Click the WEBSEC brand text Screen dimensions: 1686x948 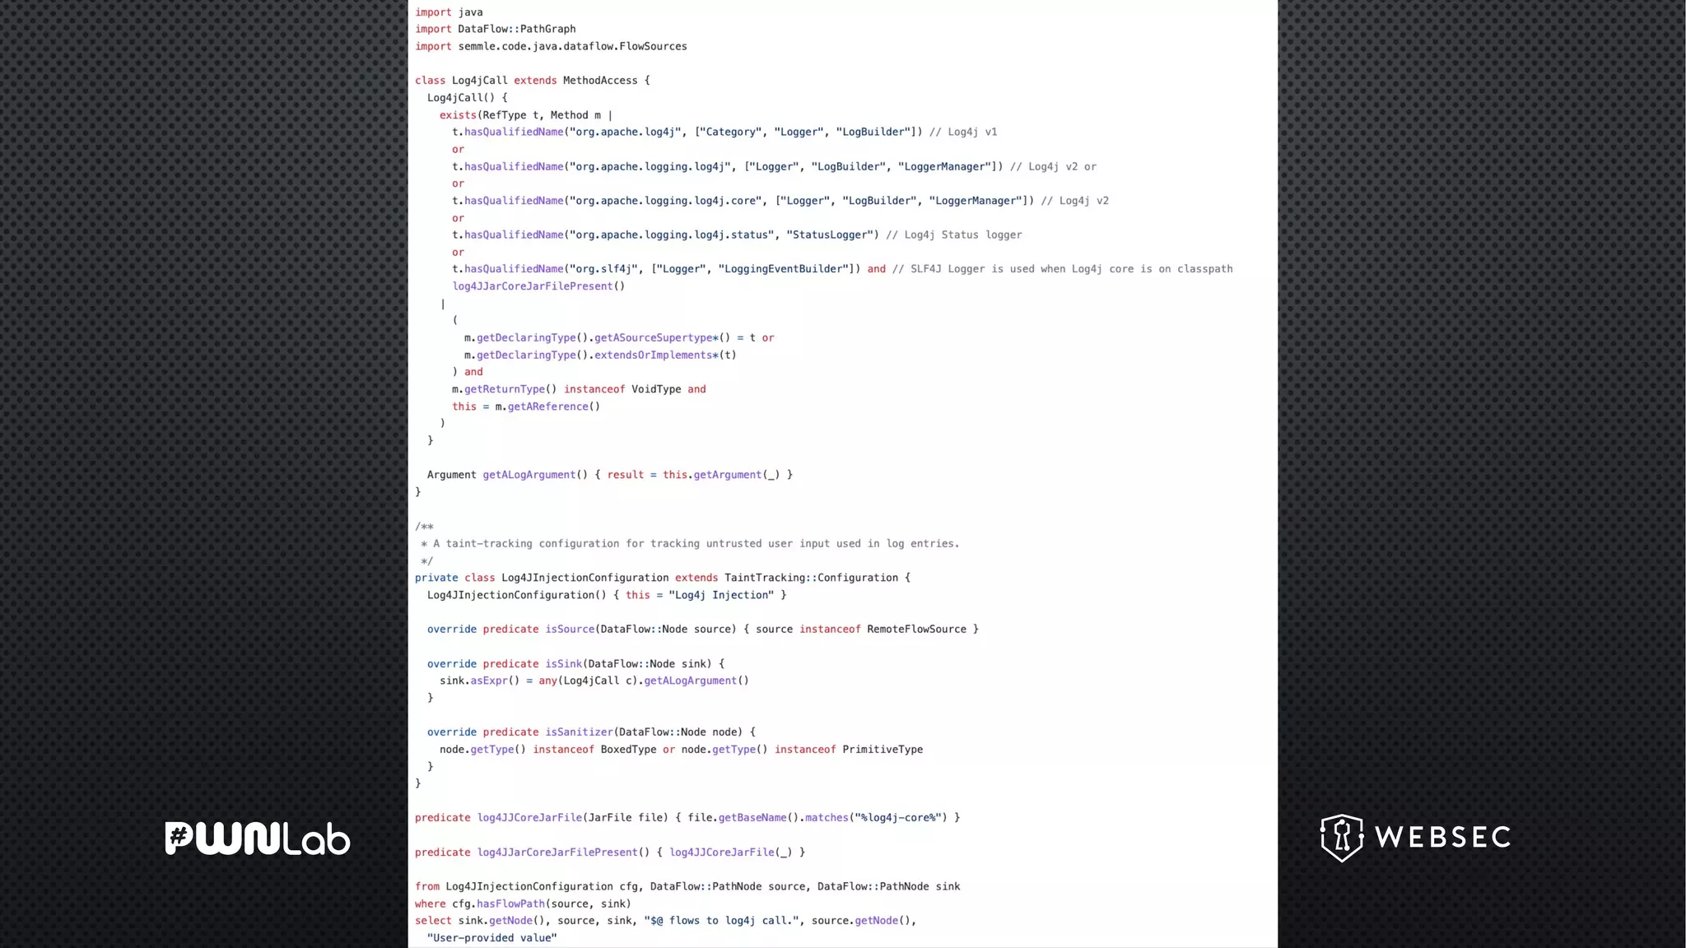[1442, 838]
